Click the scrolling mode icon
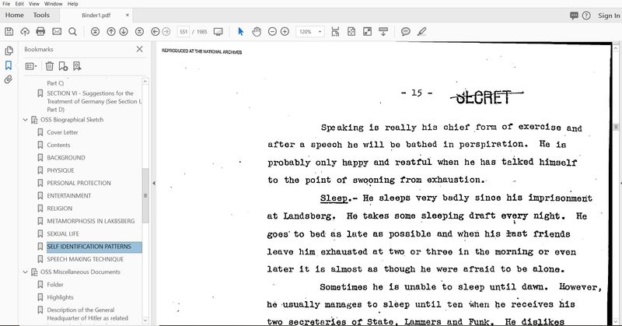 coord(335,31)
